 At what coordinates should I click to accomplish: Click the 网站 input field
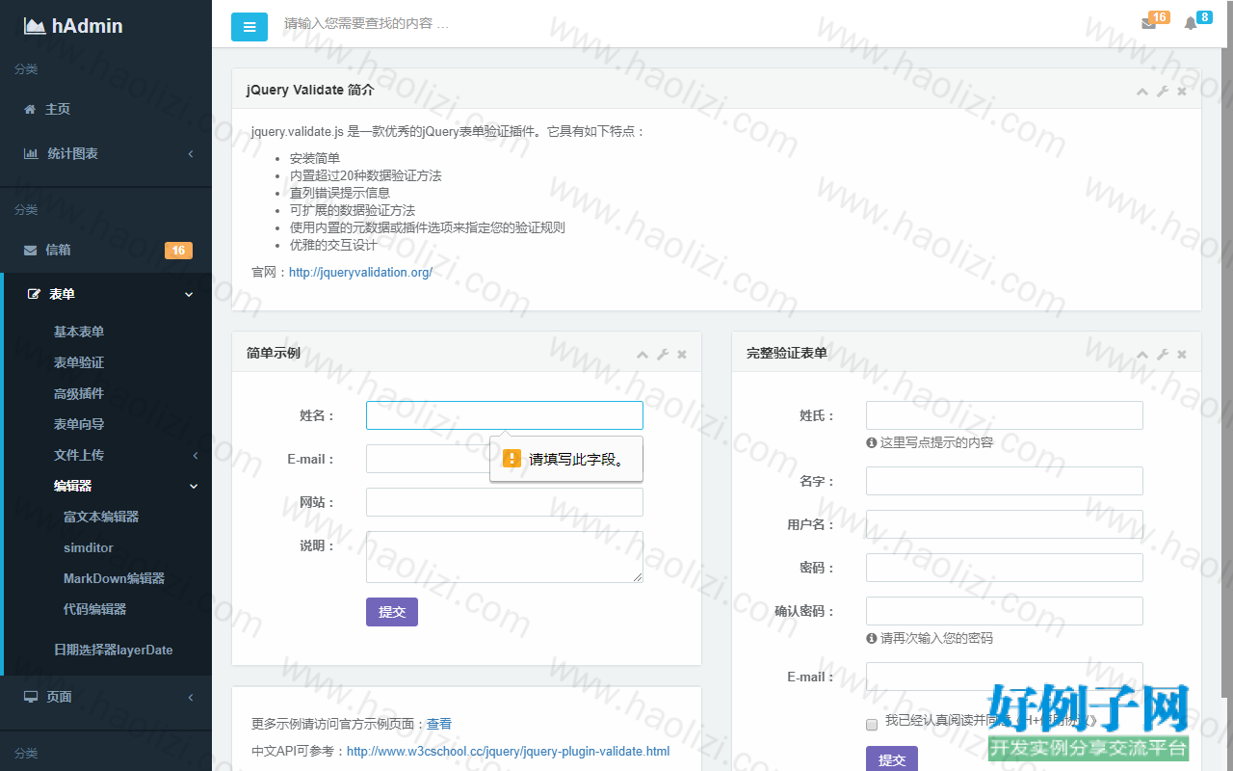[505, 502]
